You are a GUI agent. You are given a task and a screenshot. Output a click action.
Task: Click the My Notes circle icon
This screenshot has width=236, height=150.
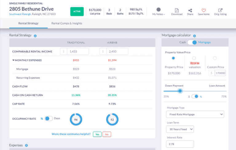pyautogui.click(x=159, y=10)
